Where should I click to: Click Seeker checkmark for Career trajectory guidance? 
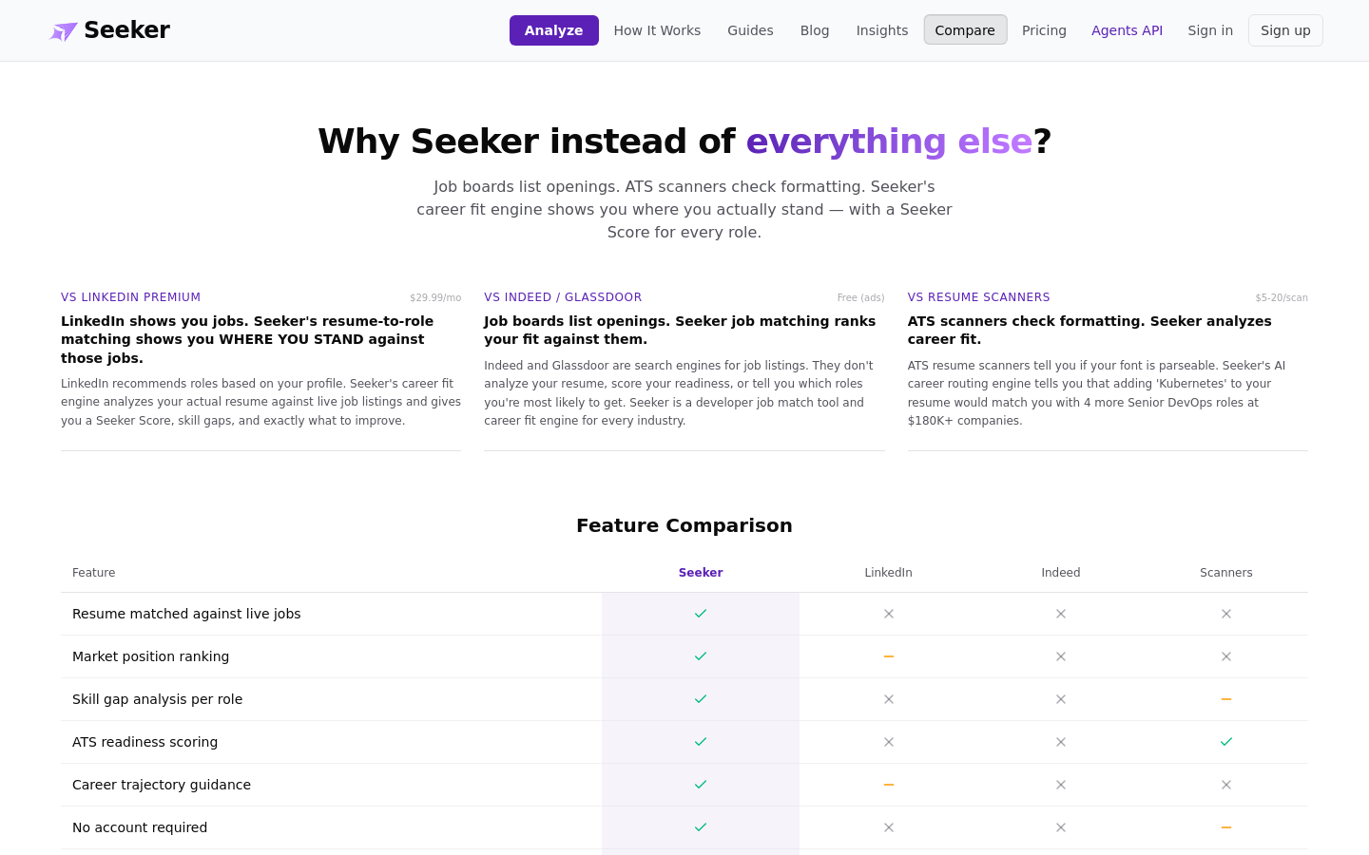701,785
